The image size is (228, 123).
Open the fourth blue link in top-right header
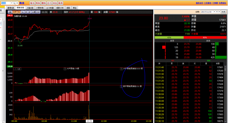point(223,3)
